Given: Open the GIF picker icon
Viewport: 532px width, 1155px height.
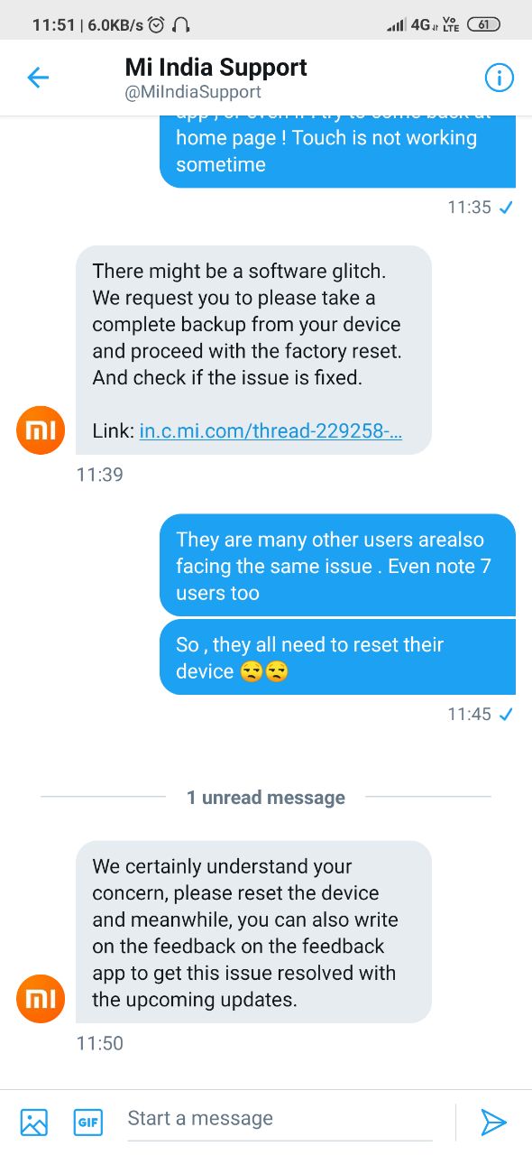Looking at the screenshot, I should point(87,1122).
